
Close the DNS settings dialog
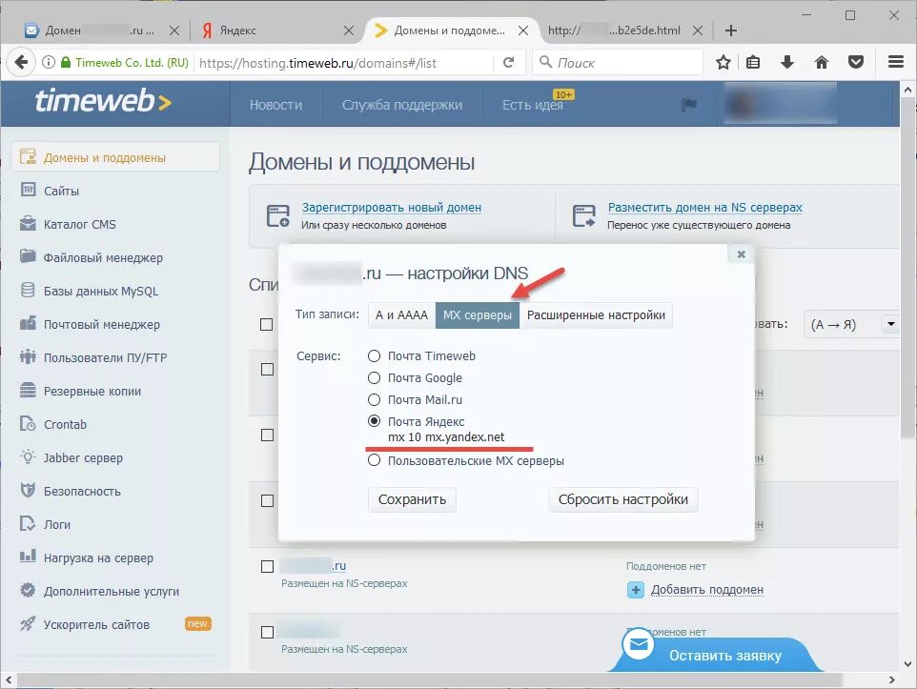coord(741,254)
